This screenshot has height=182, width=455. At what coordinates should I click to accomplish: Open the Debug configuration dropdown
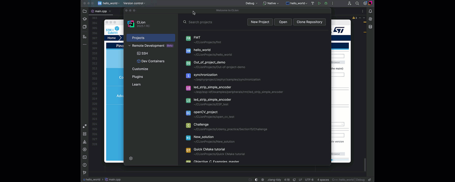coord(251,3)
